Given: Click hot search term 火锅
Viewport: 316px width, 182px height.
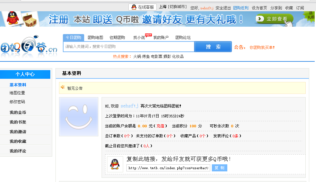Looking at the screenshot, I should coord(137,57).
